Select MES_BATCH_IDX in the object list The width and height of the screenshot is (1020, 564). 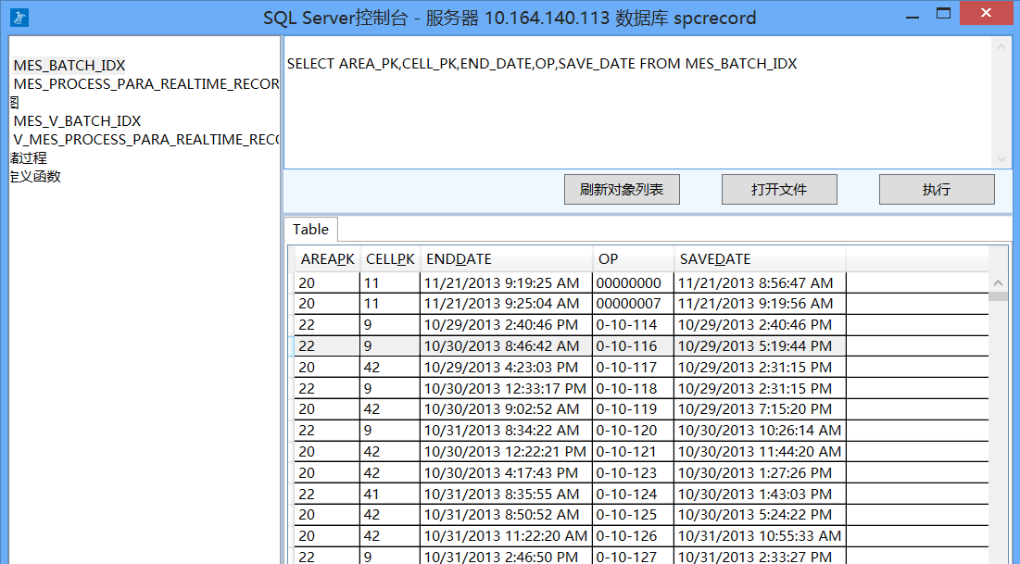[69, 65]
